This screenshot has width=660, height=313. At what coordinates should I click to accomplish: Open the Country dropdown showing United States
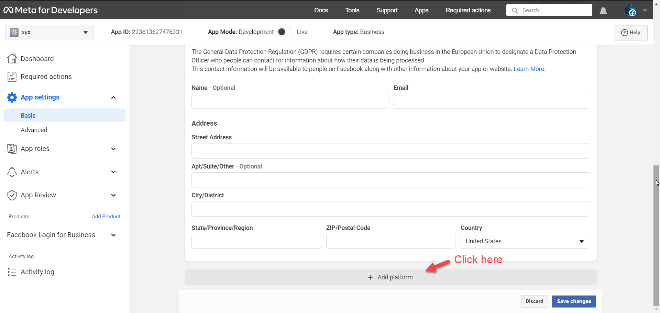click(525, 241)
